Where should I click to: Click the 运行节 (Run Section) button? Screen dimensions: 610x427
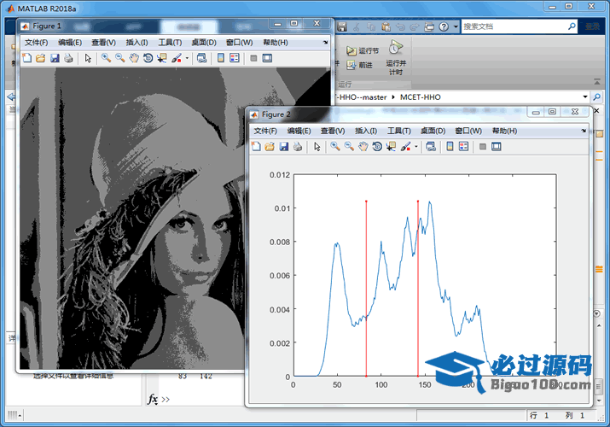pyautogui.click(x=363, y=51)
